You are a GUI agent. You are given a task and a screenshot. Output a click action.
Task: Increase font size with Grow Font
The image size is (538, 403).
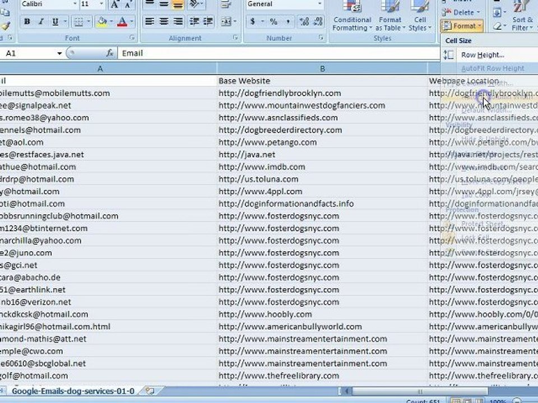(x=114, y=4)
